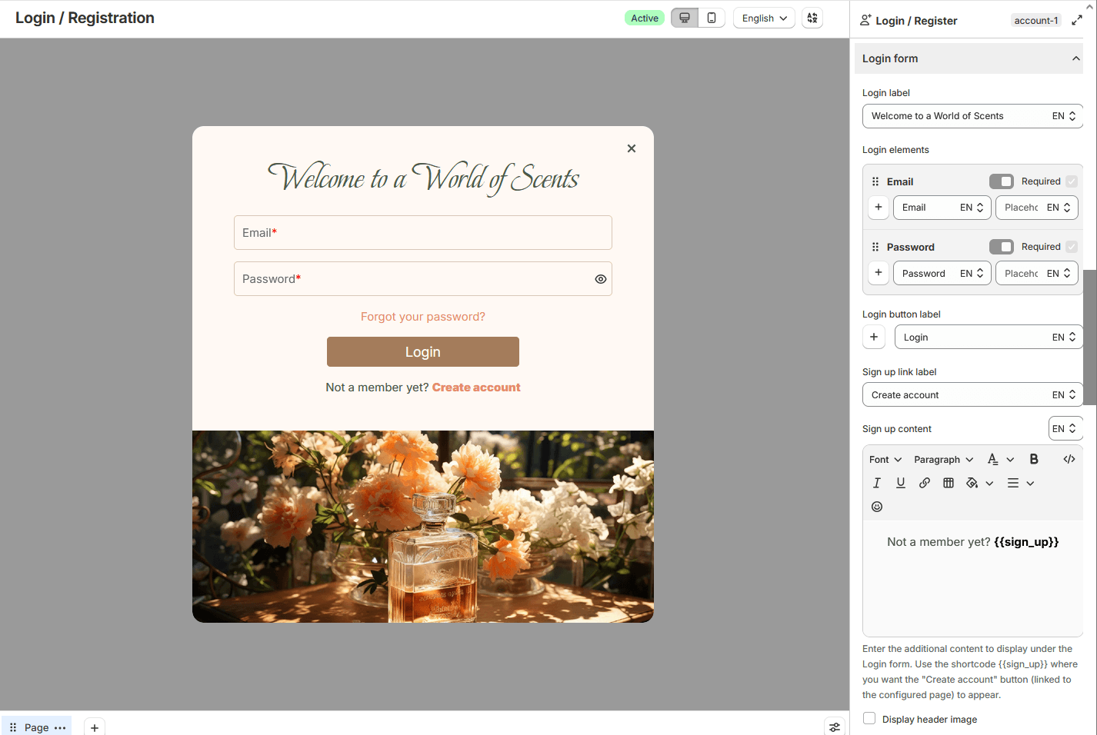The width and height of the screenshot is (1097, 735).
Task: Click the Page tab drag handle
Action: tap(13, 727)
